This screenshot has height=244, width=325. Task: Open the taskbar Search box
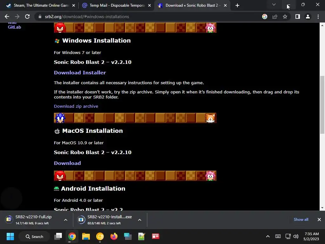click(34, 236)
